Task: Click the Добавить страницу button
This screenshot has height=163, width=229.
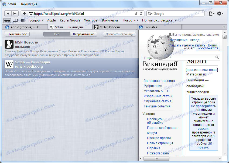Action: pos(119,34)
